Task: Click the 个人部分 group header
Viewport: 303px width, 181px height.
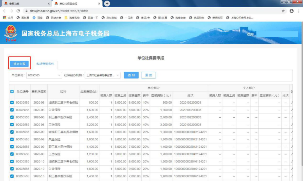Action: pyautogui.click(x=249, y=88)
